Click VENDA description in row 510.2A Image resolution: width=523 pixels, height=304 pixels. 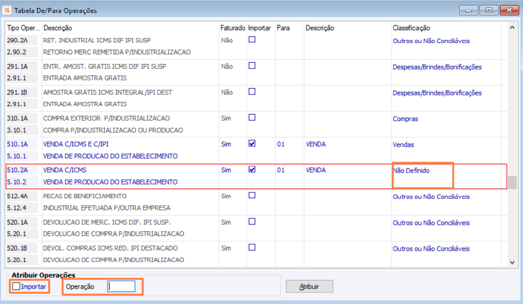pos(316,170)
